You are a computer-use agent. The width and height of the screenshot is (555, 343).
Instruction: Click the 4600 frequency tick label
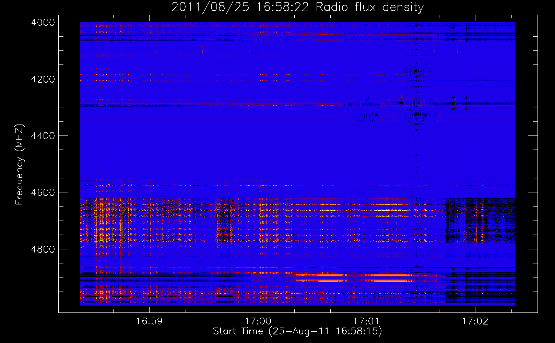(x=43, y=192)
